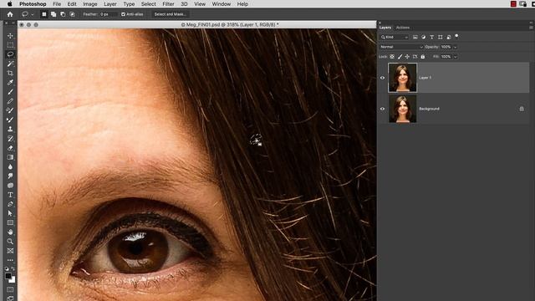
Task: Open the Filter menu
Action: 168,4
